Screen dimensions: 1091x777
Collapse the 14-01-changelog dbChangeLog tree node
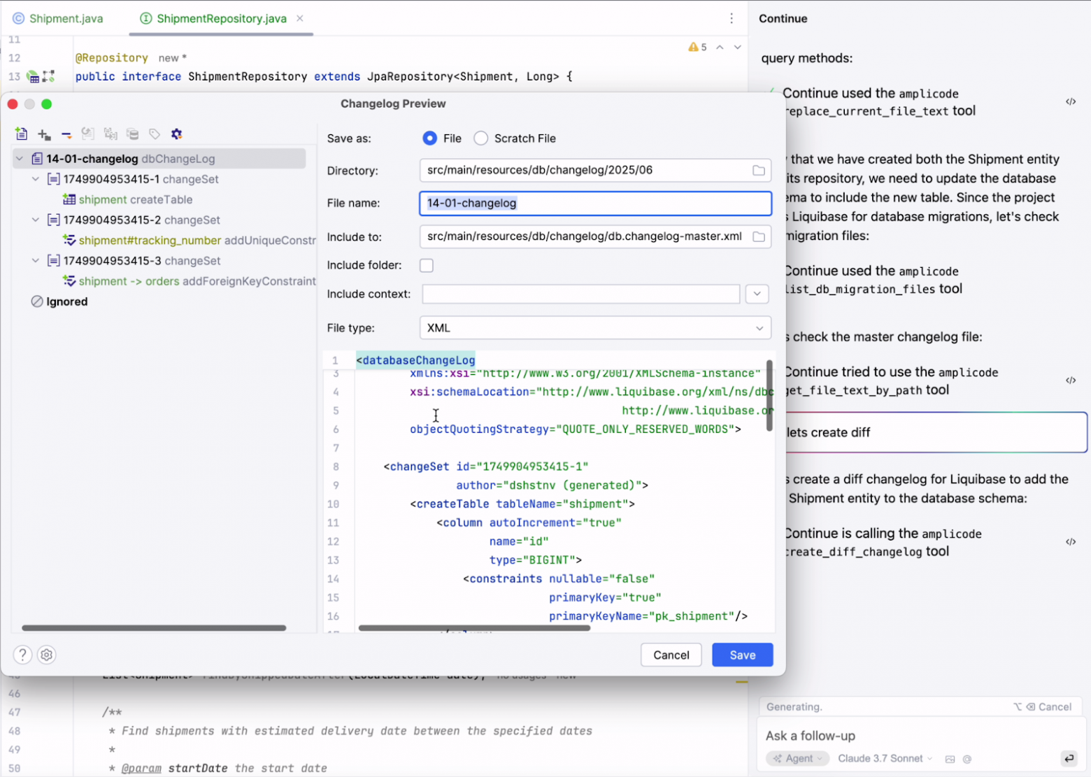pos(19,159)
